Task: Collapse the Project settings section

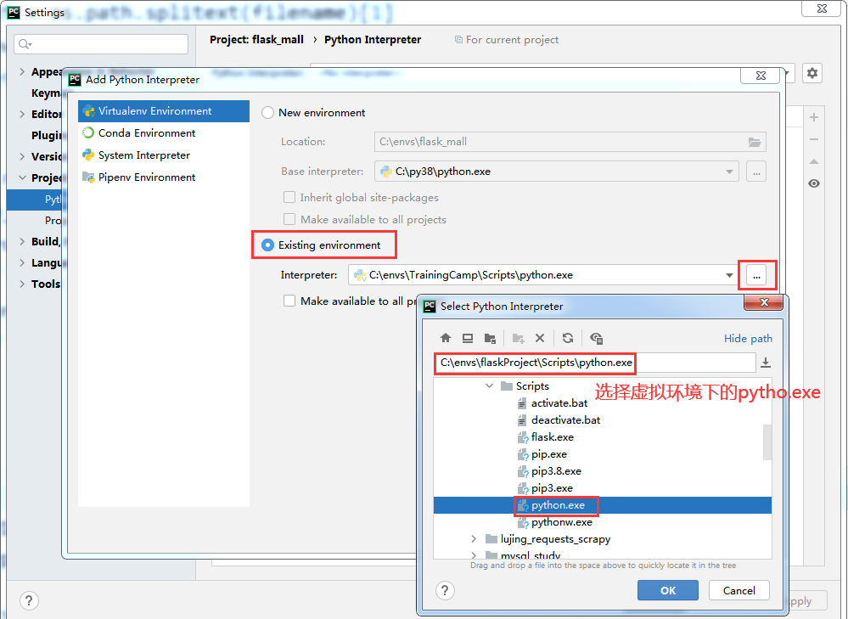Action: [21, 177]
